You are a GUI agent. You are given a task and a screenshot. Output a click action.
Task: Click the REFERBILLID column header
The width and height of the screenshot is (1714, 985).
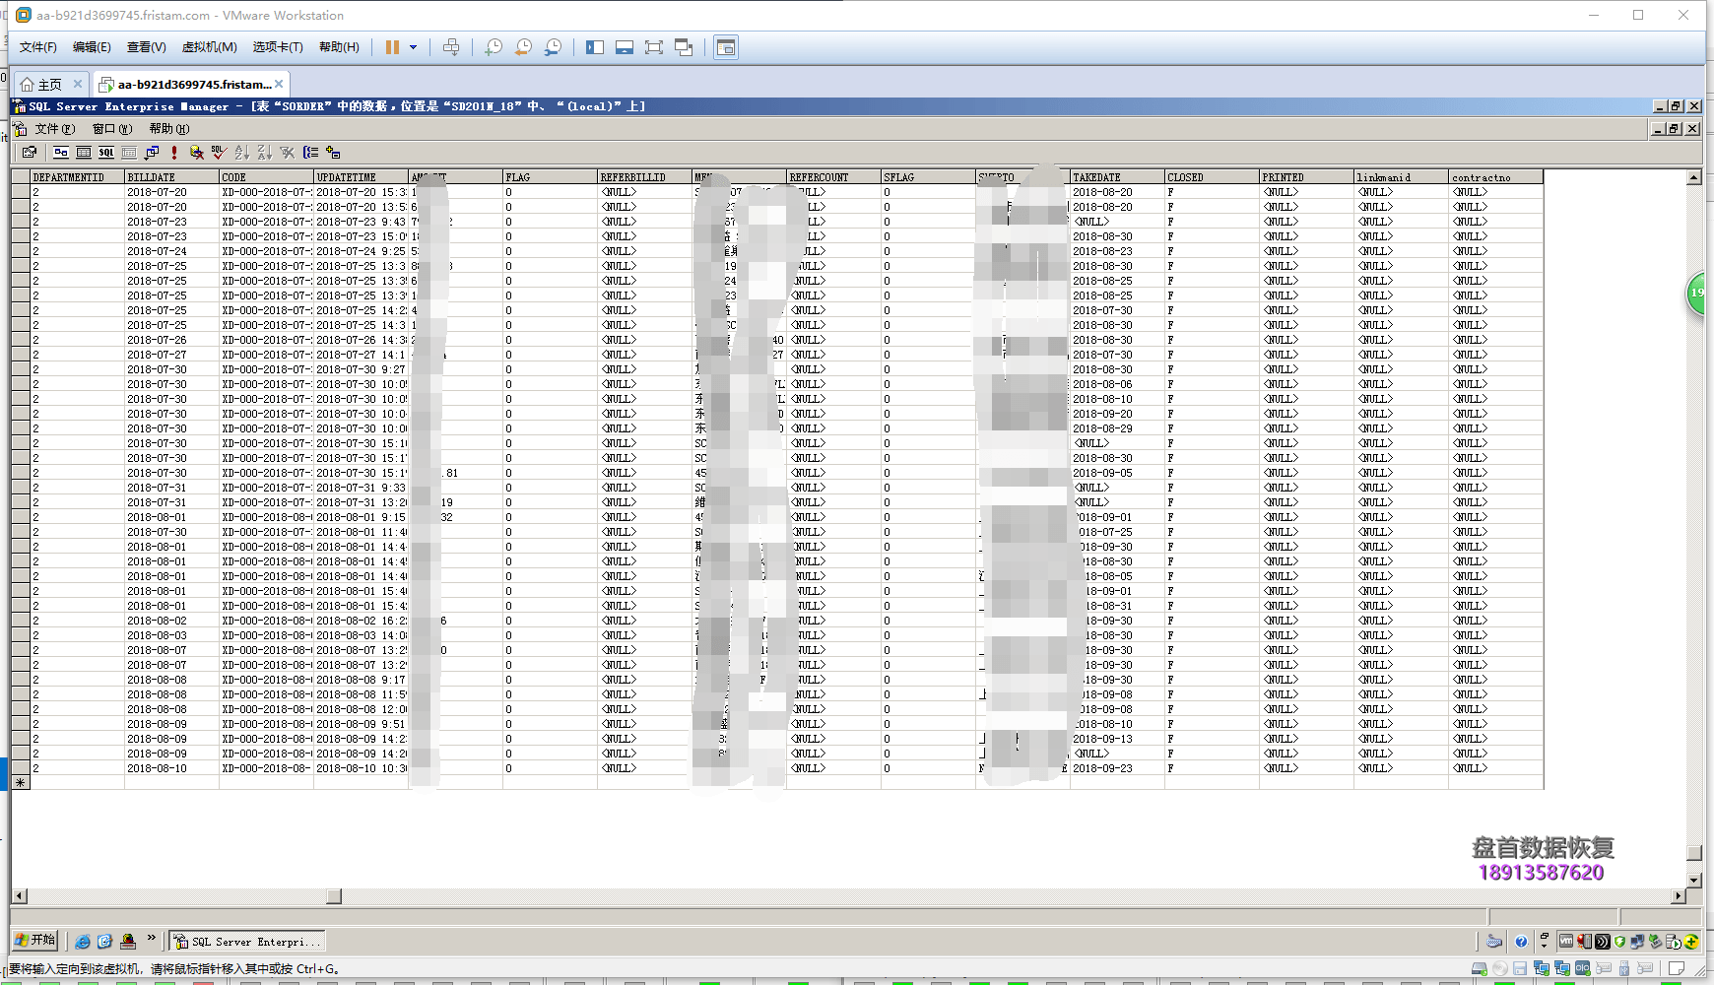[x=644, y=177]
